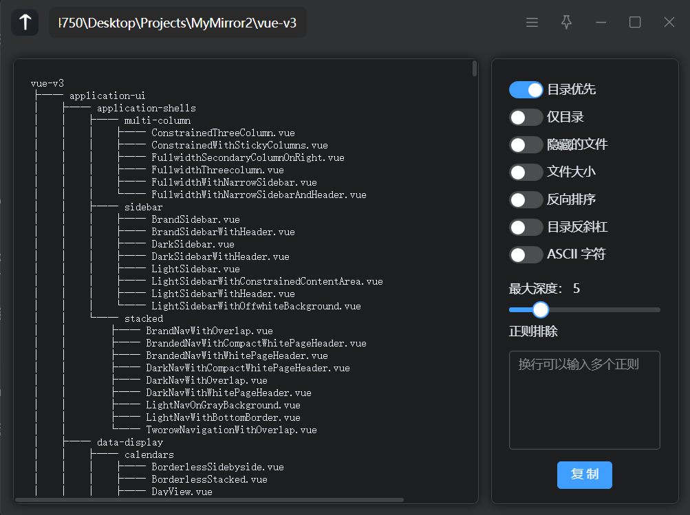Image resolution: width=690 pixels, height=515 pixels.
Task: Enable the ASCII 字符 toggle
Action: tap(526, 255)
